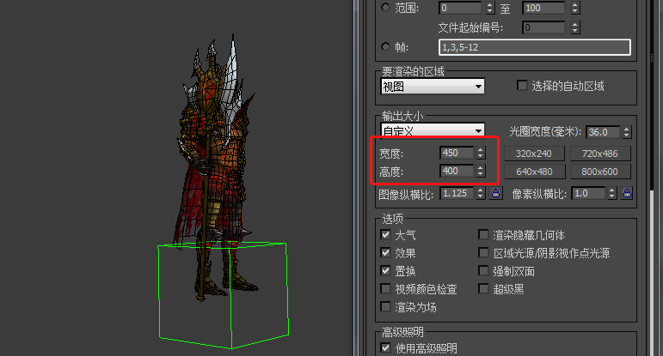Open the 视图 render area dropdown
663x356 pixels.
click(x=433, y=87)
